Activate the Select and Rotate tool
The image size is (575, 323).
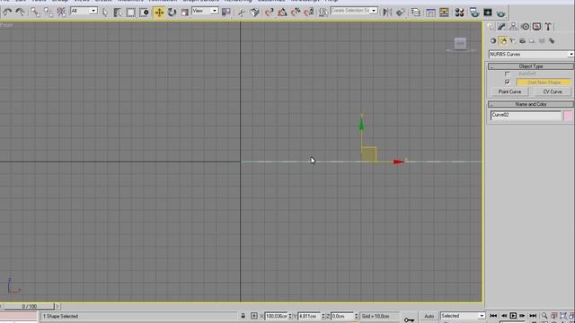click(172, 13)
